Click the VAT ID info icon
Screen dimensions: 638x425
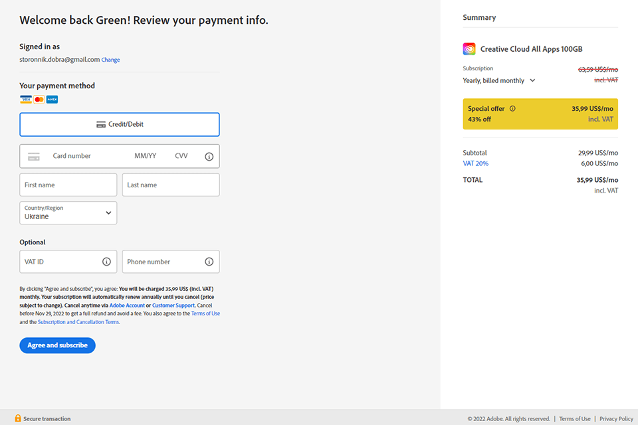point(106,262)
